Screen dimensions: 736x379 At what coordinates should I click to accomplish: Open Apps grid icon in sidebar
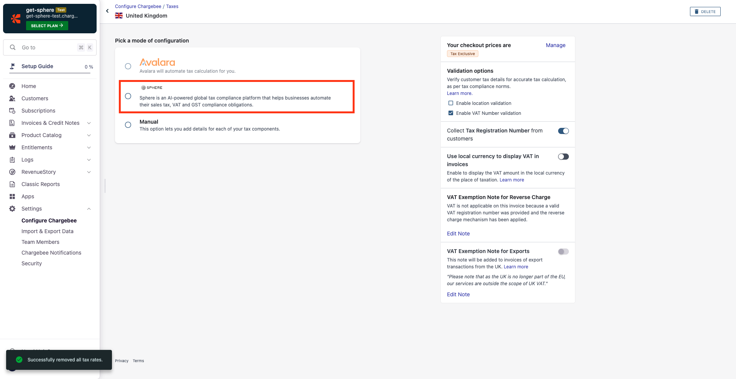pos(12,196)
